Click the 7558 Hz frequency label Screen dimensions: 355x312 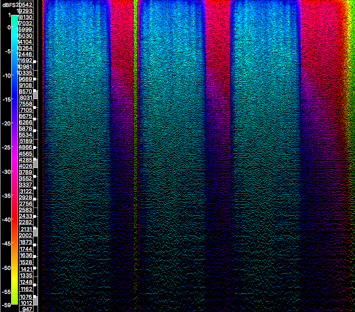click(x=26, y=104)
